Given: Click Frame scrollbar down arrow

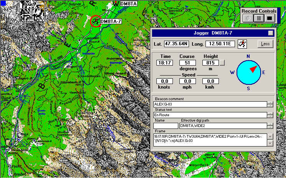Looking at the screenshot, I should (x=270, y=143).
